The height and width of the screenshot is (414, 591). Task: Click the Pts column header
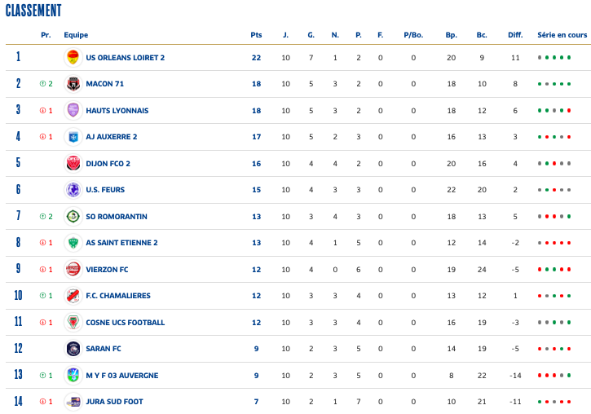[x=256, y=35]
